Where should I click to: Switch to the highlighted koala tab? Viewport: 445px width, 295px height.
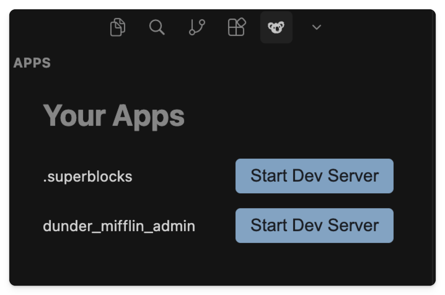click(276, 27)
